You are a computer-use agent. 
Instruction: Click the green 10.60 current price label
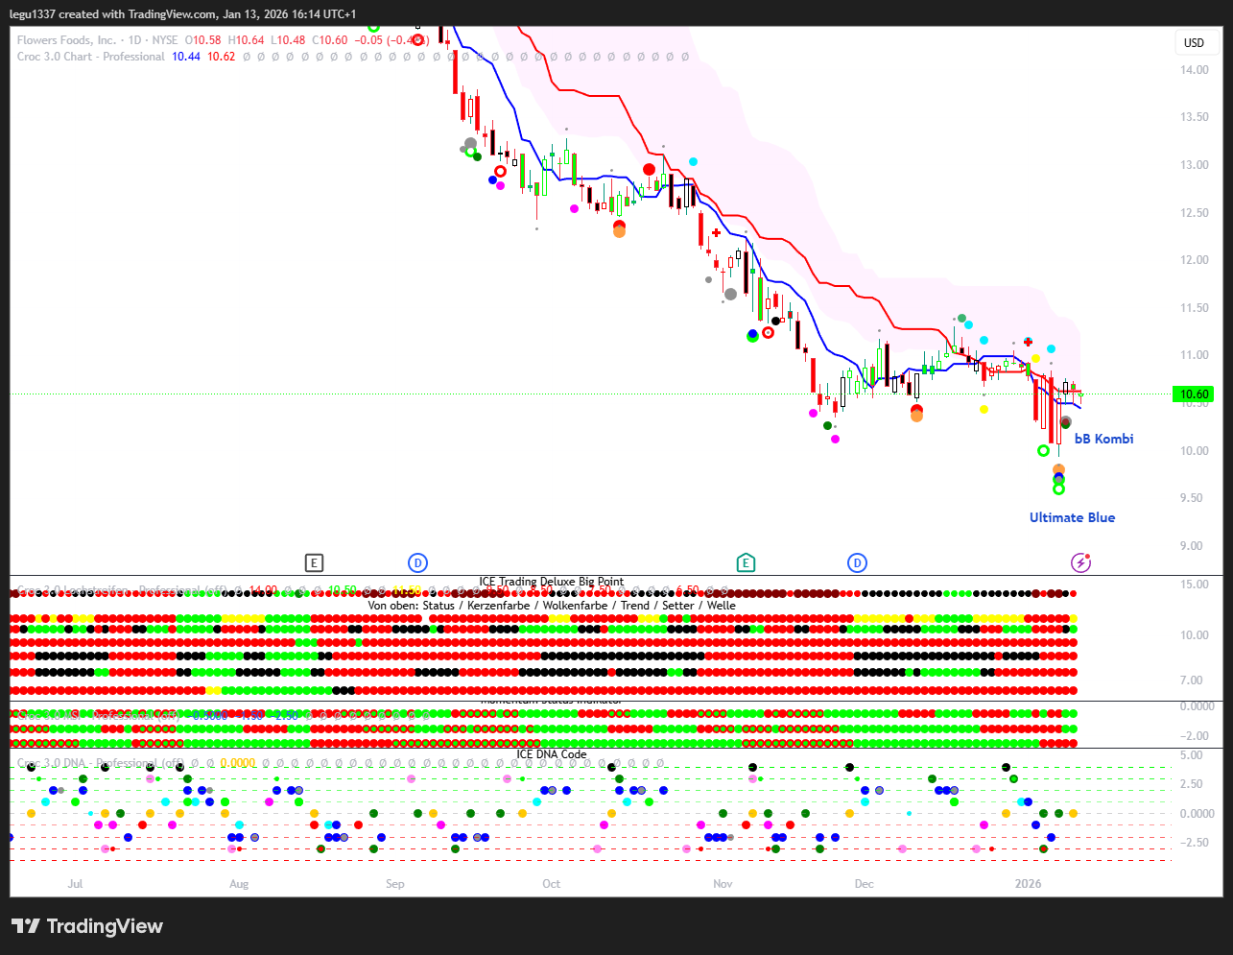click(x=1194, y=394)
